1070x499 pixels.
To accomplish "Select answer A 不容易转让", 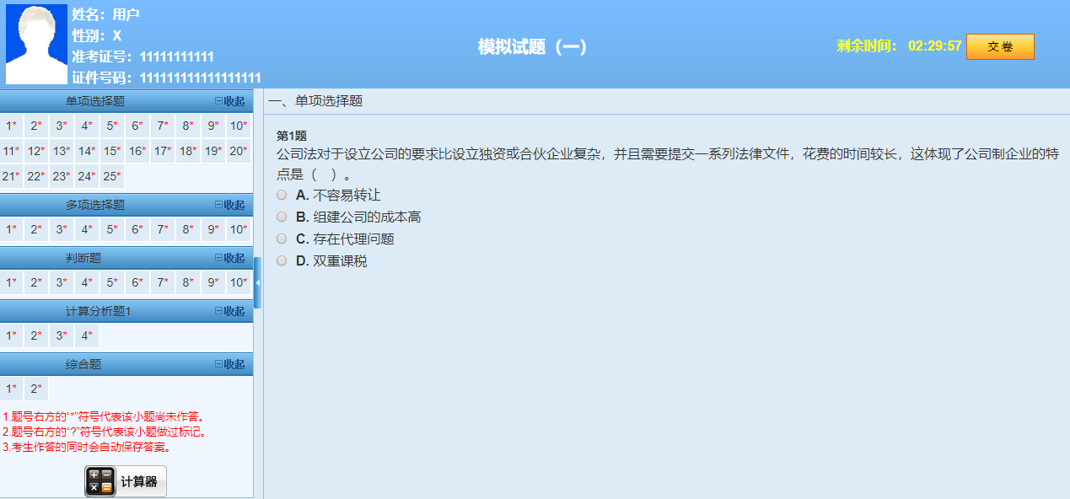I will 282,194.
